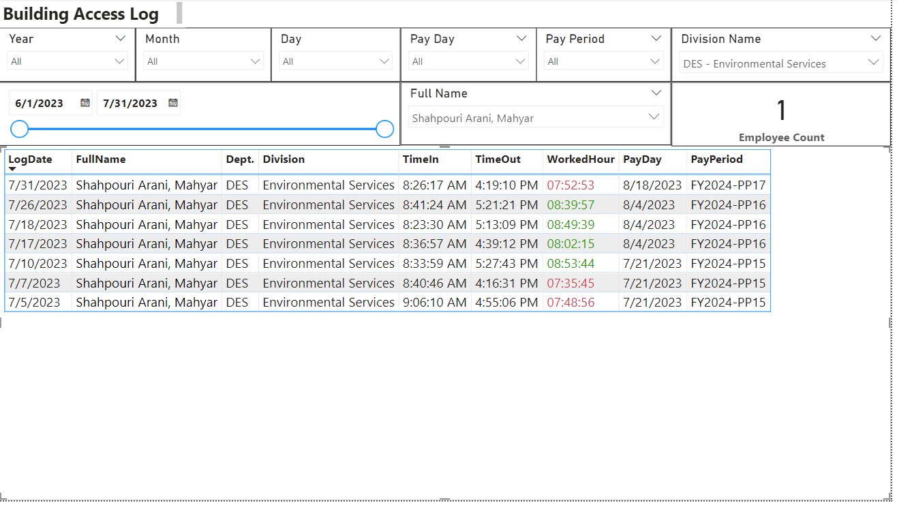Click worked hour value 07:52:53

571,185
